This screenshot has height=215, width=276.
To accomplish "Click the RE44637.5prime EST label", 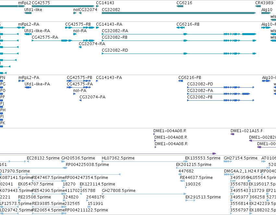I will [x=196, y=178].
